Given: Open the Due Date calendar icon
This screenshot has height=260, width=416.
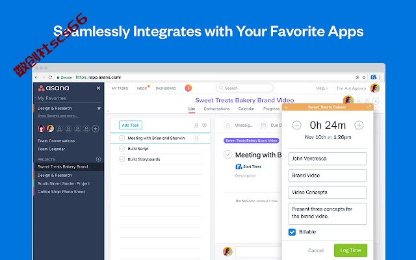Looking at the screenshot, I should point(263,125).
